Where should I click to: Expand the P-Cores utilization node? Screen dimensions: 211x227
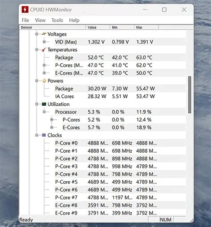(52, 119)
